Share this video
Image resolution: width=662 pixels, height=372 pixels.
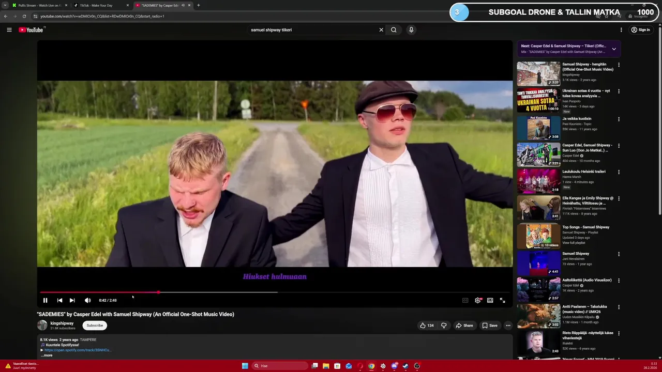(x=464, y=326)
